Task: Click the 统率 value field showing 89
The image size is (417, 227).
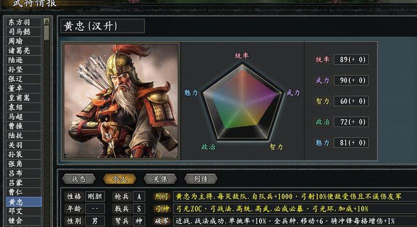Action: pyautogui.click(x=351, y=60)
